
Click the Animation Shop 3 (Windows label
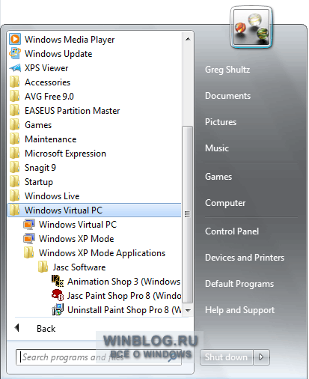[x=124, y=282]
